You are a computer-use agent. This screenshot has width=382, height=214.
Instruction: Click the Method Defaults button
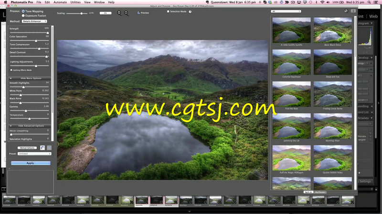click(x=27, y=148)
